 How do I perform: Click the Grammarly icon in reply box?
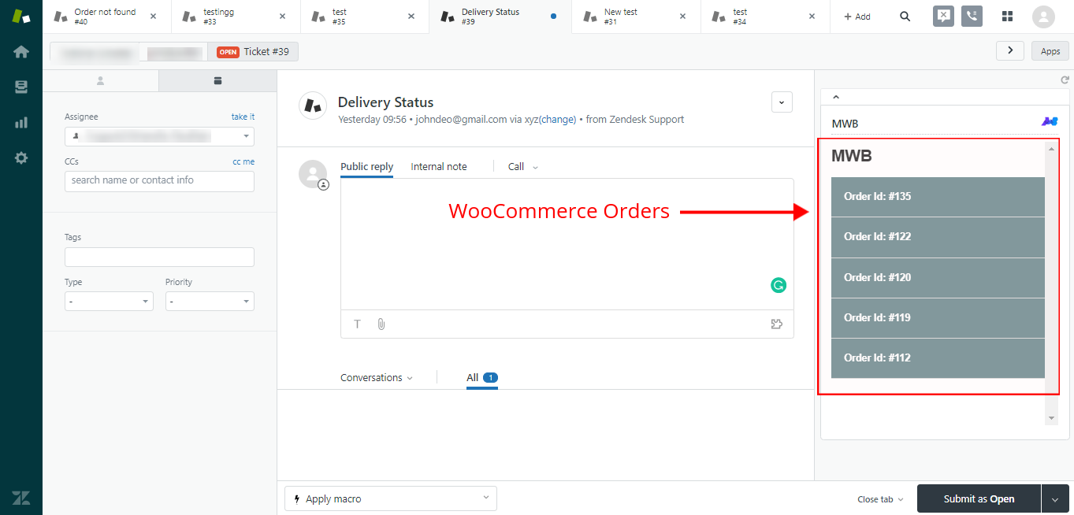[x=779, y=285]
